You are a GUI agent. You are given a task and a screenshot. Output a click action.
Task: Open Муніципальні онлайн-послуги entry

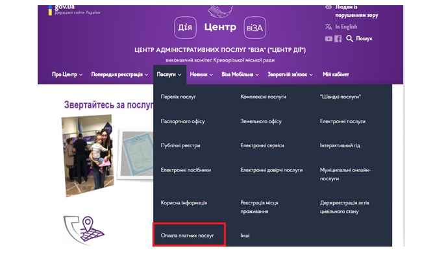click(x=345, y=175)
